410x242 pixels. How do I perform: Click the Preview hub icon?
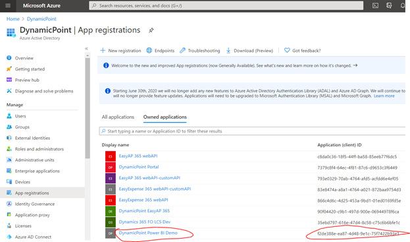(9, 80)
